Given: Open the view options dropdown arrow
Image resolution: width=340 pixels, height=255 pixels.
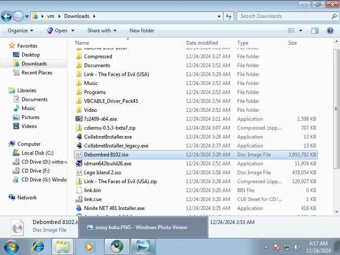Looking at the screenshot, I should [x=301, y=31].
